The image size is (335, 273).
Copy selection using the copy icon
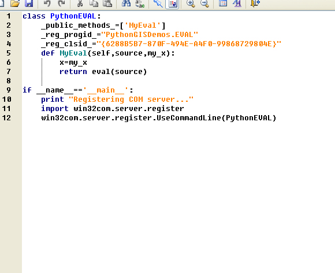pos(94,3)
